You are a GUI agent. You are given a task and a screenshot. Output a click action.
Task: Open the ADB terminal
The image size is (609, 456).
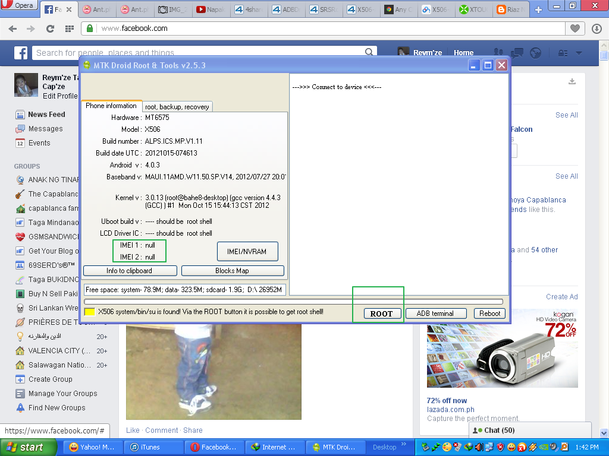pos(435,313)
